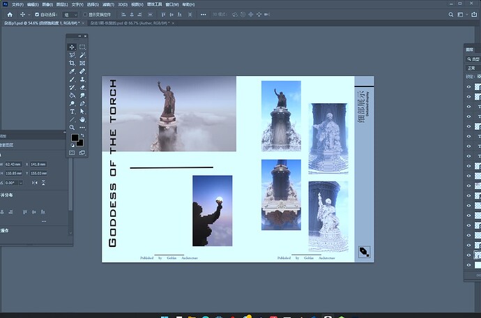Viewport: 481px width, 318px height.
Task: Select the Move tool in the toolbox
Action: tap(72, 47)
